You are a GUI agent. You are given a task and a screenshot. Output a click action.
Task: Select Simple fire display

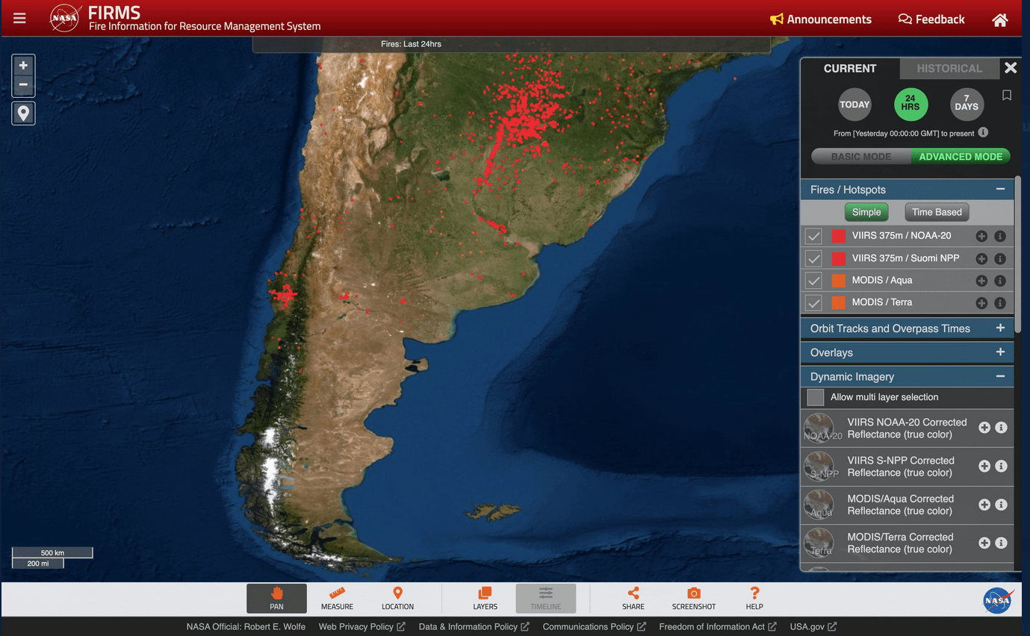pos(866,212)
